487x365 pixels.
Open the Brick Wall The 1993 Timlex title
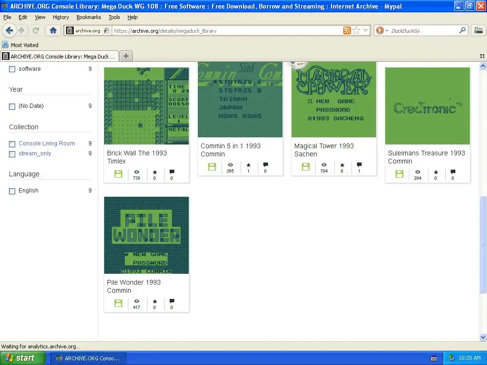(136, 157)
